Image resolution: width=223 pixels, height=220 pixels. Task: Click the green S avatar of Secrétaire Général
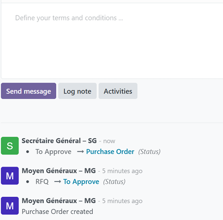10,146
